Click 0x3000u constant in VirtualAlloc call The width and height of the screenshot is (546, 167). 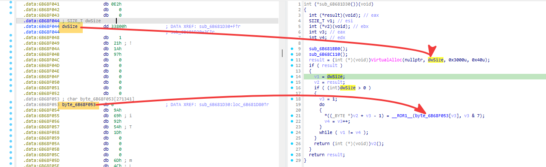tap(457, 60)
